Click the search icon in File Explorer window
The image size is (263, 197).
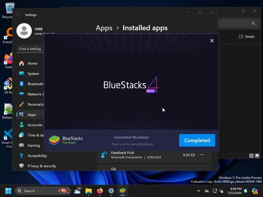[x=253, y=23]
